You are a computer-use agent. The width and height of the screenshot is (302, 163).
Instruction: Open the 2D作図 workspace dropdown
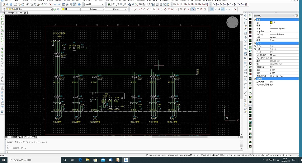click(94, 4)
